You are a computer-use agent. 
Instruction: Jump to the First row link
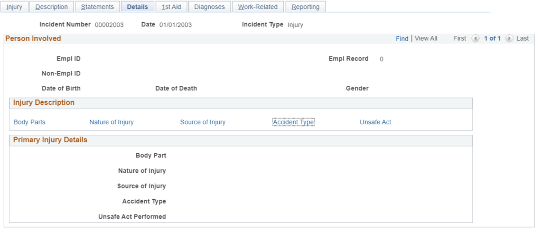click(x=460, y=38)
